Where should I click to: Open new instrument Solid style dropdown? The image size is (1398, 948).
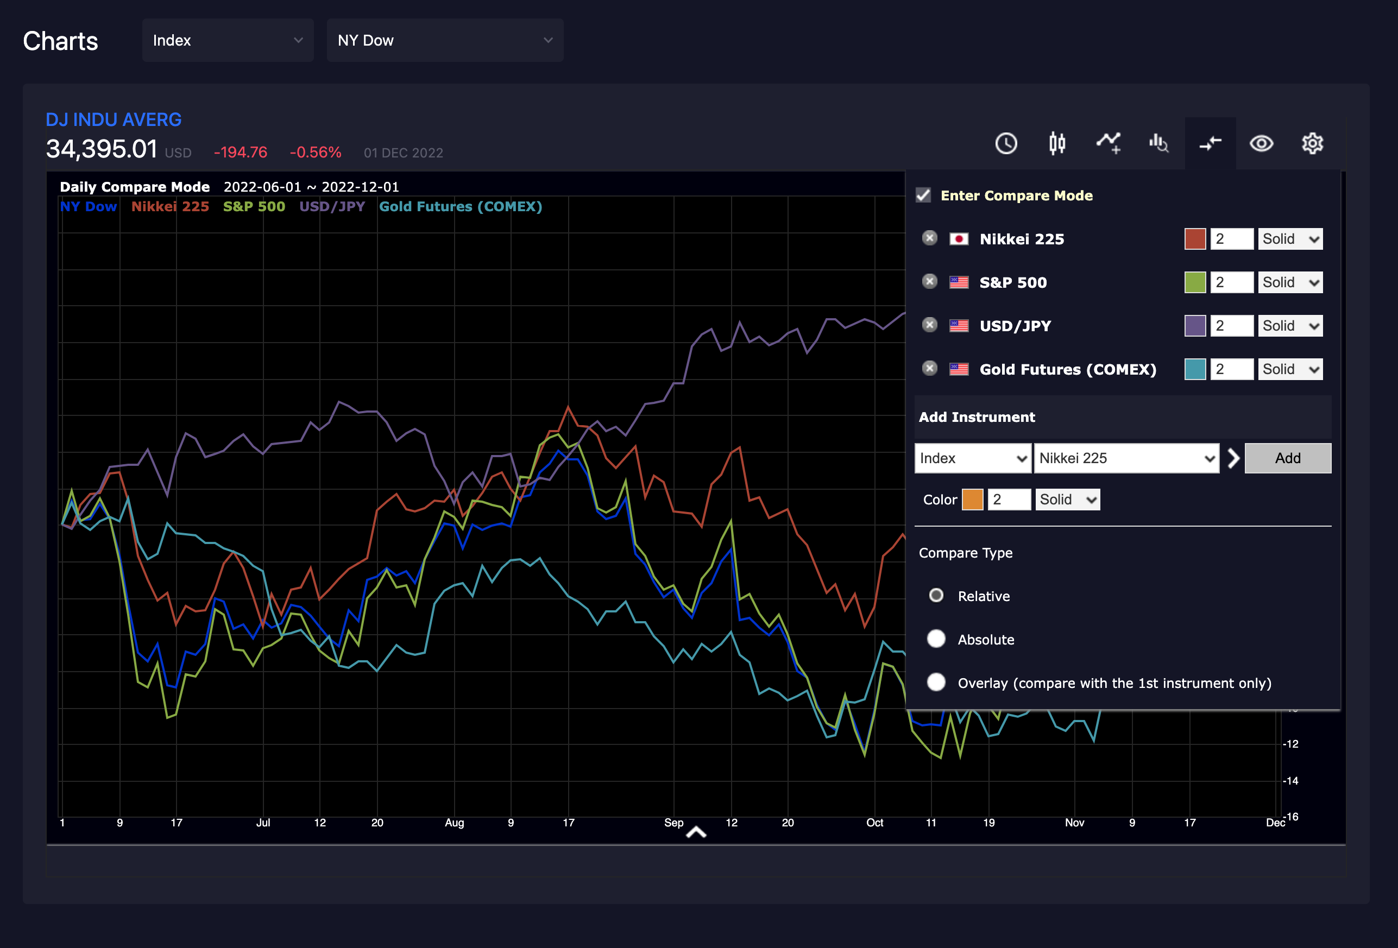(x=1068, y=500)
